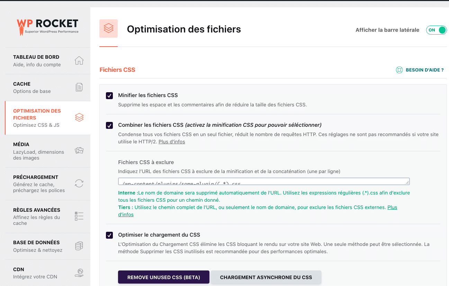This screenshot has height=286, width=449.
Task: Select the CDN globe icon
Action: coord(79,273)
